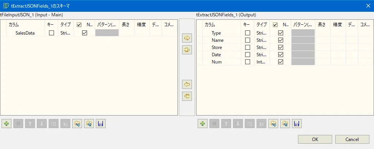Toggle nullable checkbox for Store row

(281, 48)
